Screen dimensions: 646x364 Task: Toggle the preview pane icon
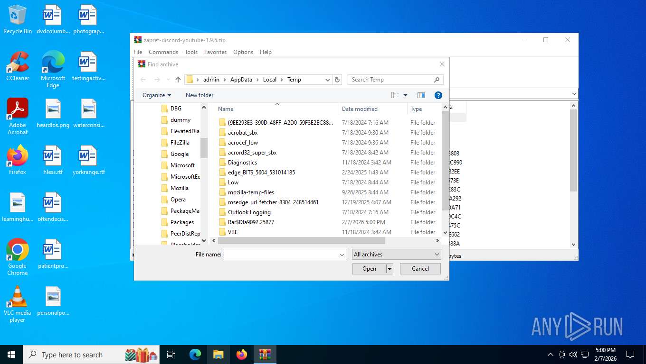[421, 95]
